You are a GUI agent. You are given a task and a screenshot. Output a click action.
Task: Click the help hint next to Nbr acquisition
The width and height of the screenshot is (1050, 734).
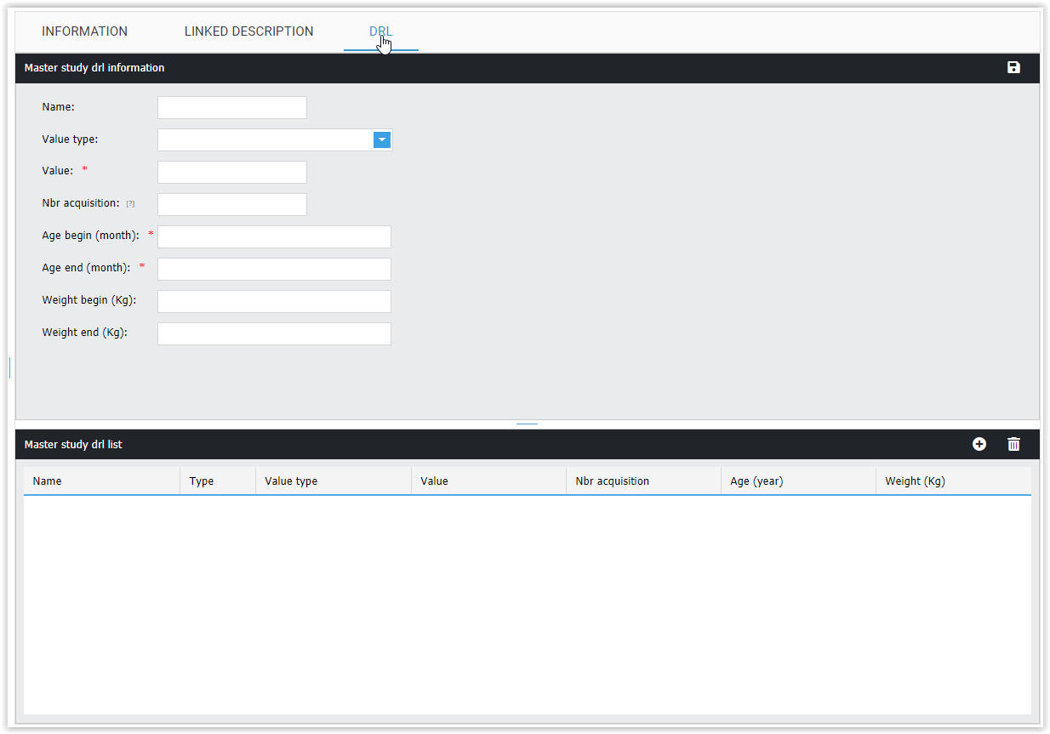(x=130, y=204)
